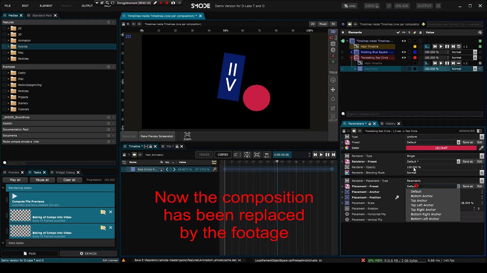Click the rotate tool in viewport toolbar

333,99
